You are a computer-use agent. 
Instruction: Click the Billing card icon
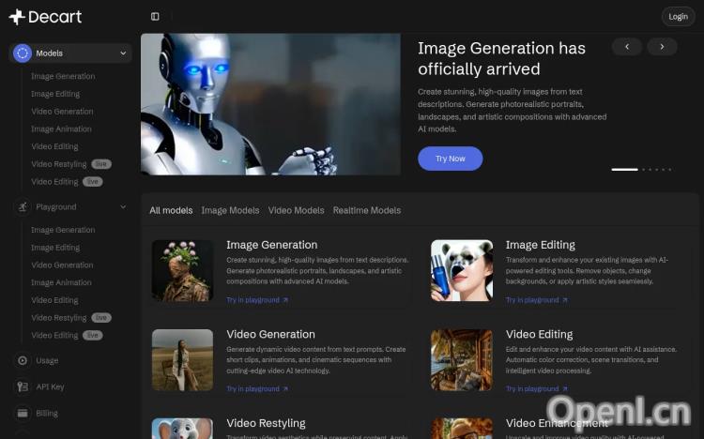point(23,413)
